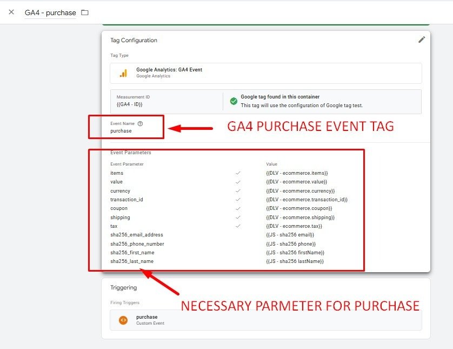The width and height of the screenshot is (453, 349).
Task: Click the tax parameter name
Action: [x=114, y=226]
